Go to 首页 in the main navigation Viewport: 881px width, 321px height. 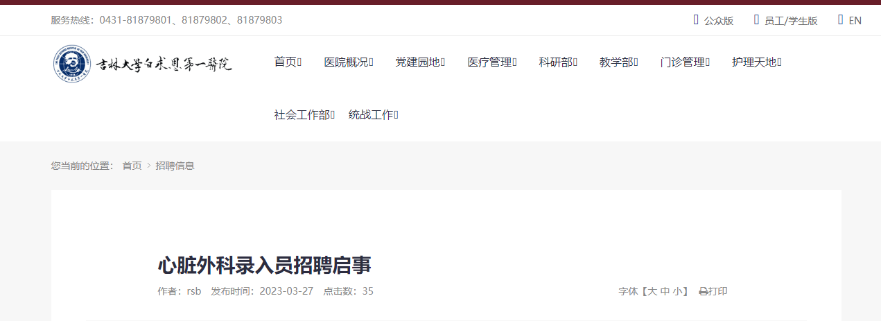point(288,62)
